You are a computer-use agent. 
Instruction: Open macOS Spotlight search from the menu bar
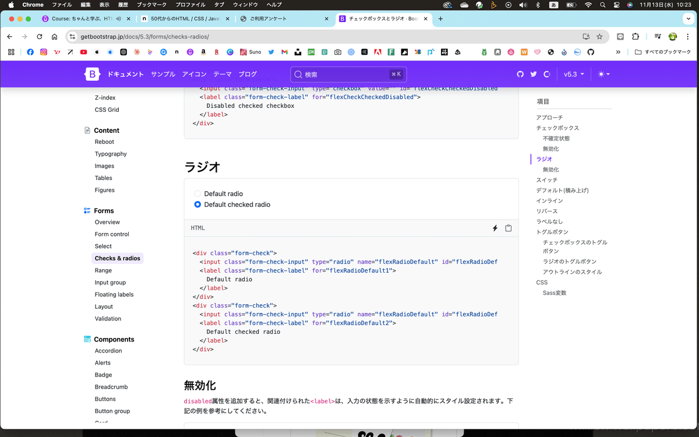tap(602, 5)
